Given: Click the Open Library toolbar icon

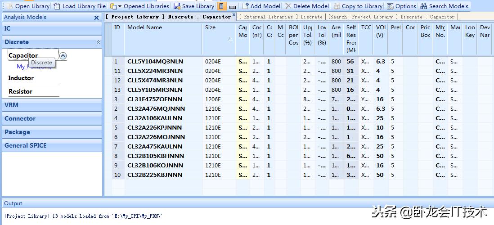Looking at the screenshot, I should [10, 6].
